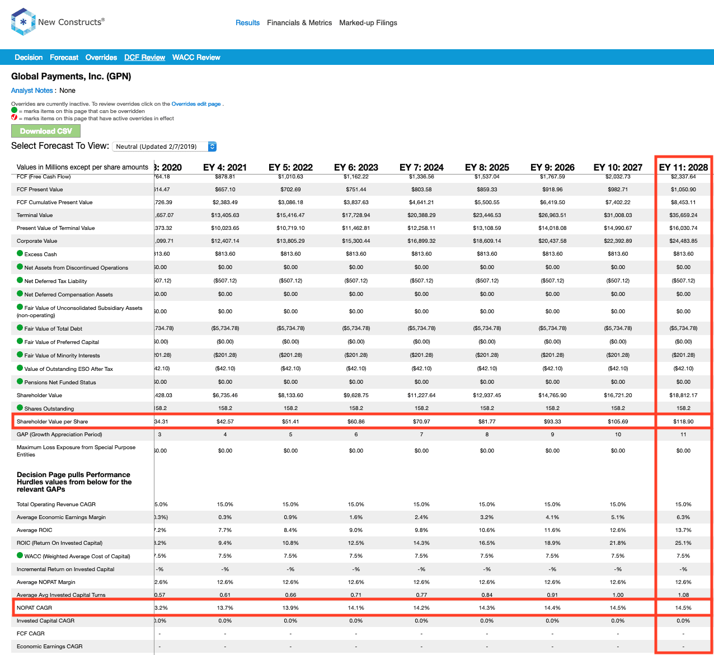Click the 25.1% ROIC cell for 2028
This screenshot has width=714, height=655.
click(683, 543)
